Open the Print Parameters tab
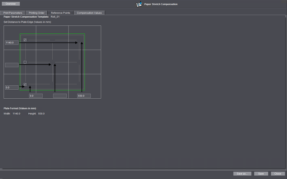This screenshot has width=287, height=179. (x=13, y=13)
